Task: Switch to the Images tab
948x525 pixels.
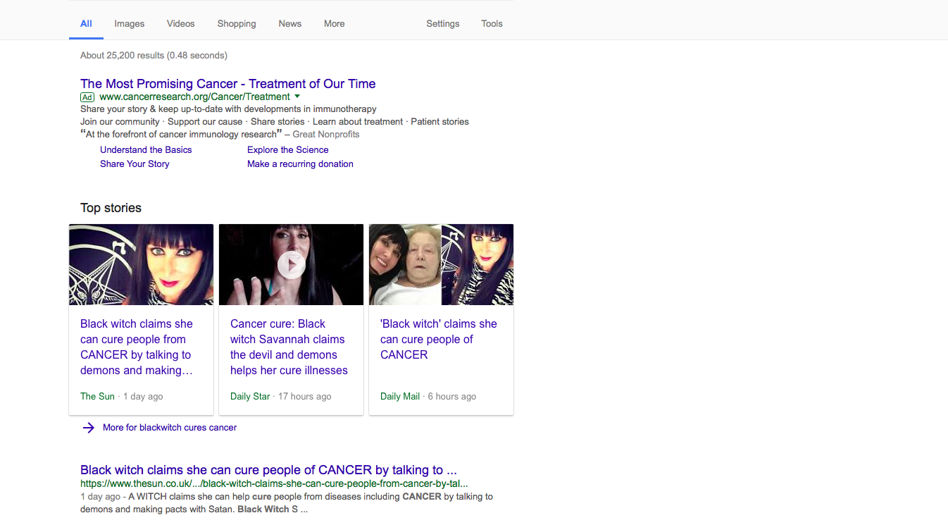Action: 130,23
